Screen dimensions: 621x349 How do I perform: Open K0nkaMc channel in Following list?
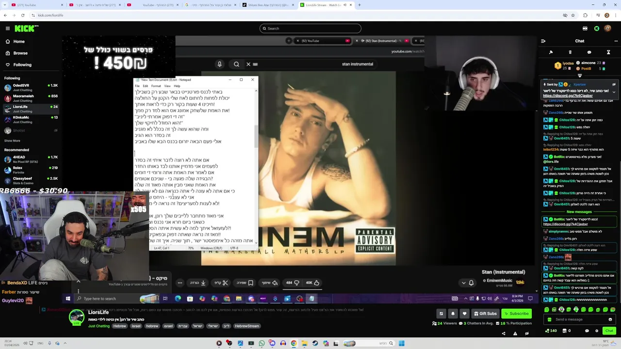[31, 119]
